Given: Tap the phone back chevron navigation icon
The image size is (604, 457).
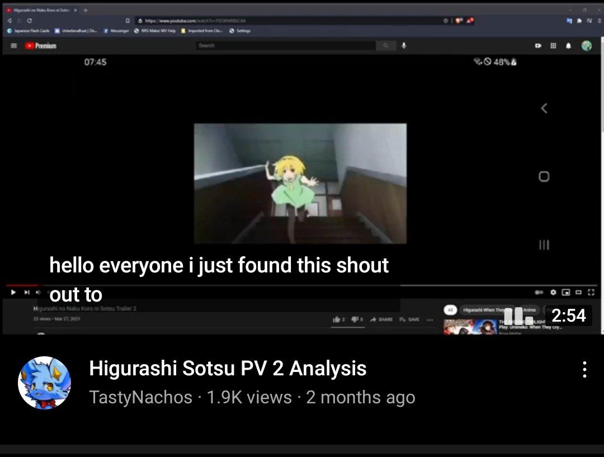Looking at the screenshot, I should click(x=544, y=109).
